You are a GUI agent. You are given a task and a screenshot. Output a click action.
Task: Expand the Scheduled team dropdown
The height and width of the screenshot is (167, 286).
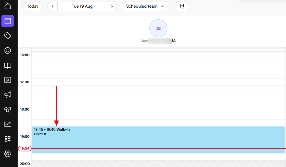(x=146, y=6)
